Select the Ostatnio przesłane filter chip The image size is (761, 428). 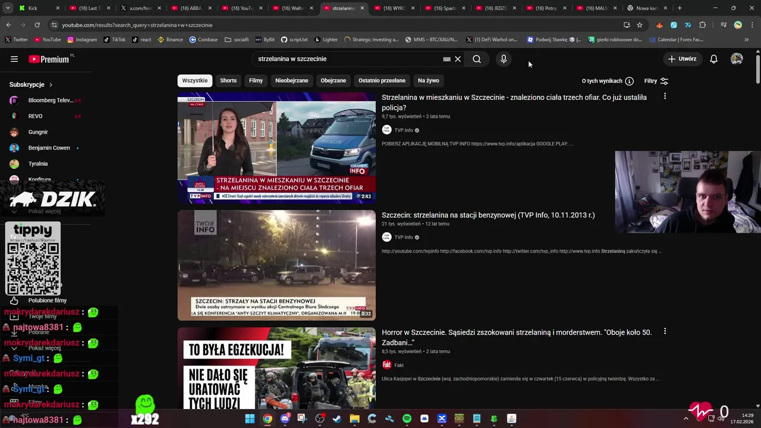tap(382, 81)
